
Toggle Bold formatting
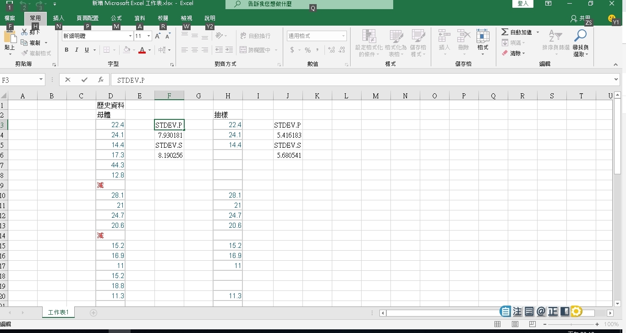(x=66, y=50)
